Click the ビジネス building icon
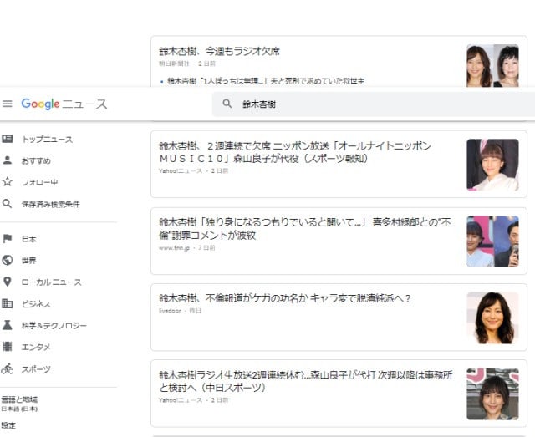The height and width of the screenshot is (437, 535). [8, 303]
